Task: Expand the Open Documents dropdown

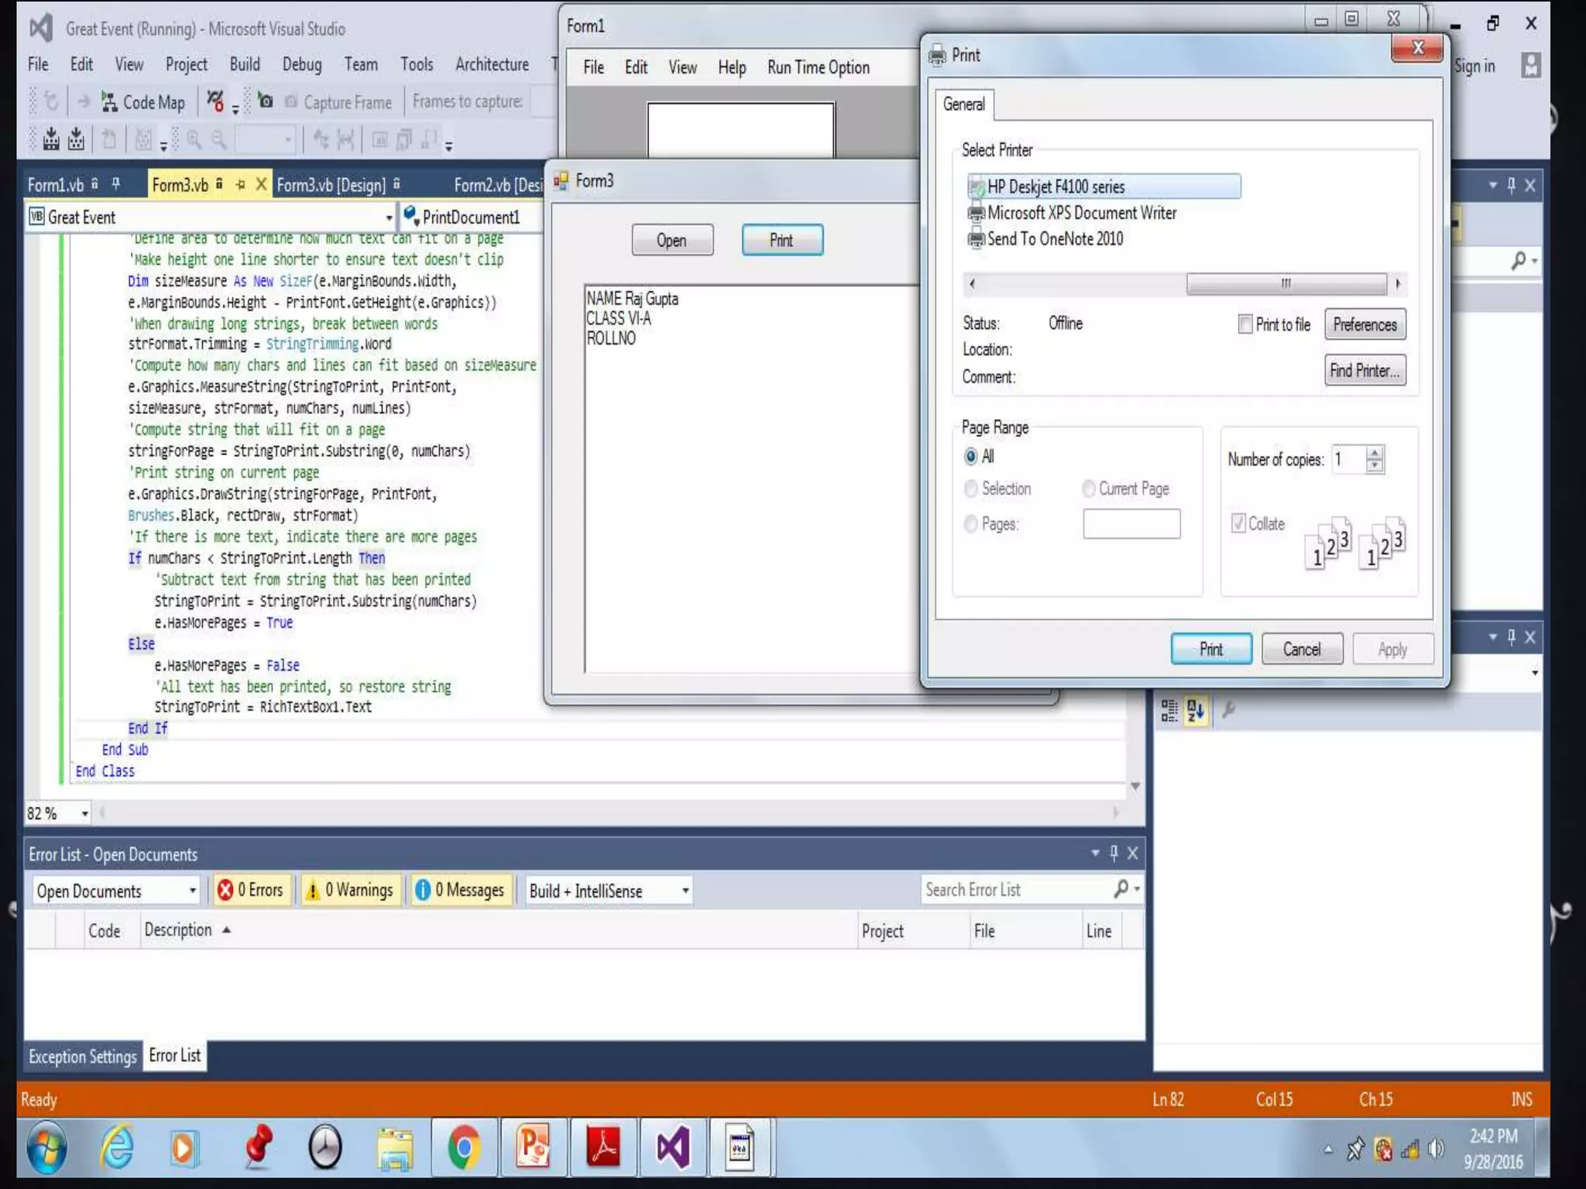Action: 192,891
